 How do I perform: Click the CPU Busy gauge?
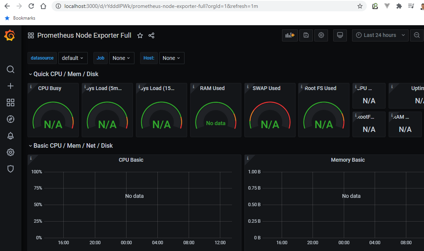coord(53,116)
